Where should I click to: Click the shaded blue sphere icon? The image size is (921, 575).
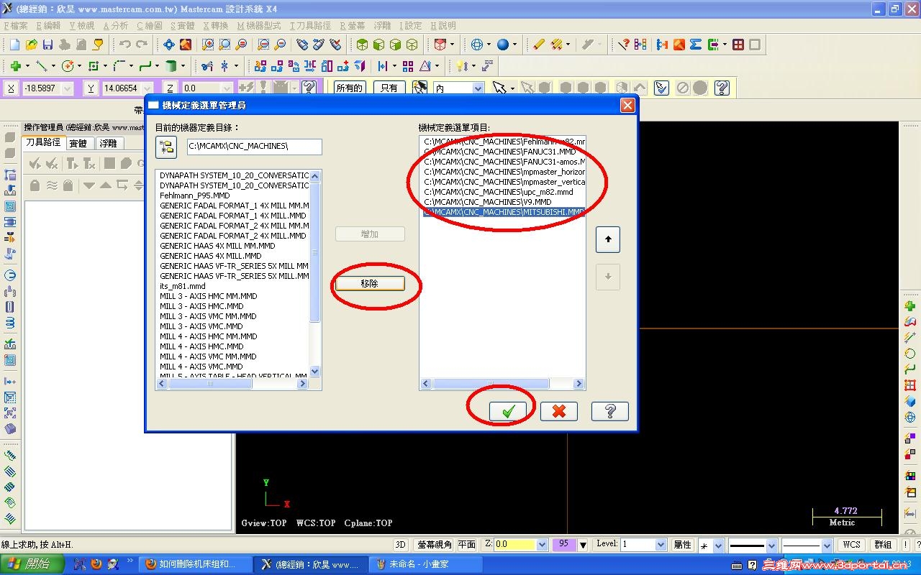point(502,45)
